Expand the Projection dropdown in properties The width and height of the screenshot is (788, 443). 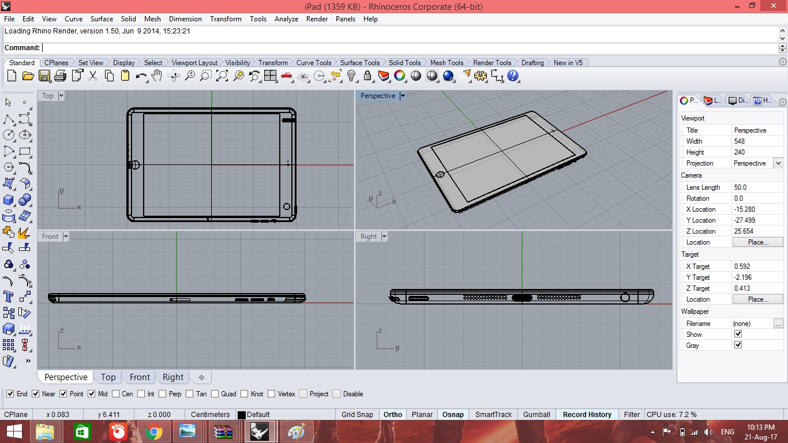[778, 163]
